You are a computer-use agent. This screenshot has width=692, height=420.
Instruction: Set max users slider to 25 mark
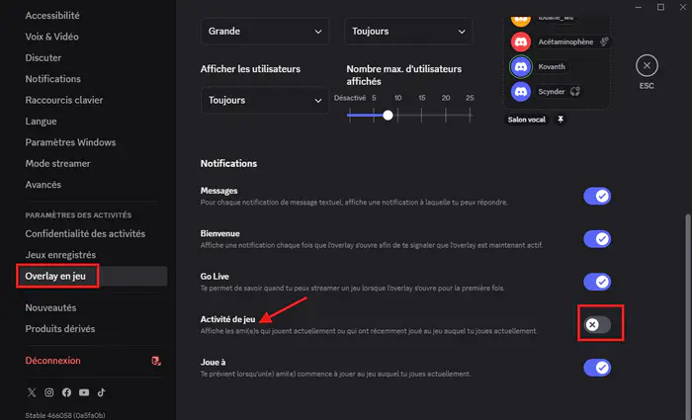click(470, 116)
